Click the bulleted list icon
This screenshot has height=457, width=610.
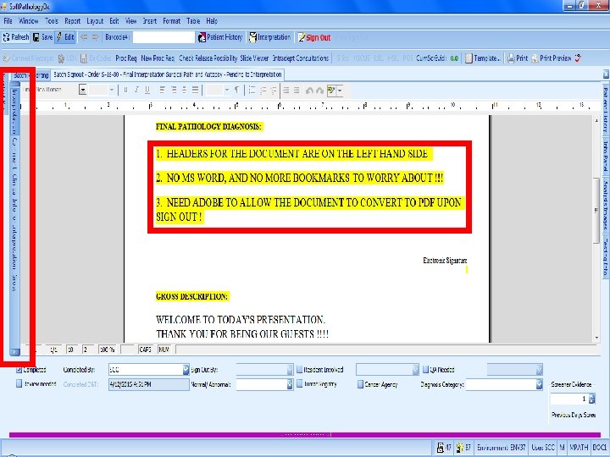tap(252, 91)
